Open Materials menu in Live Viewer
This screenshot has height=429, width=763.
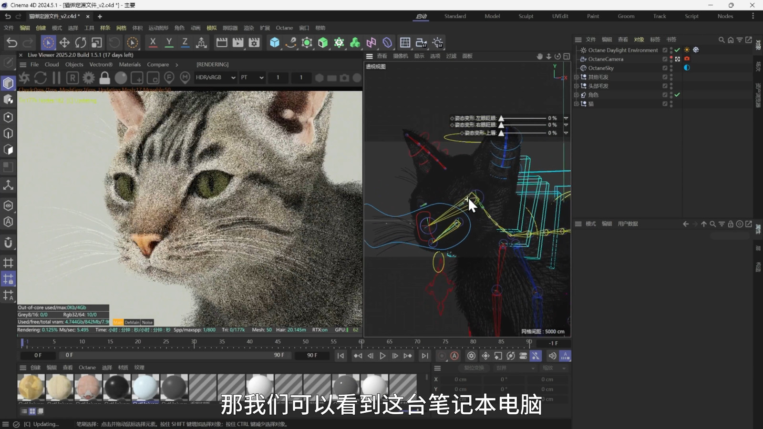click(x=130, y=64)
